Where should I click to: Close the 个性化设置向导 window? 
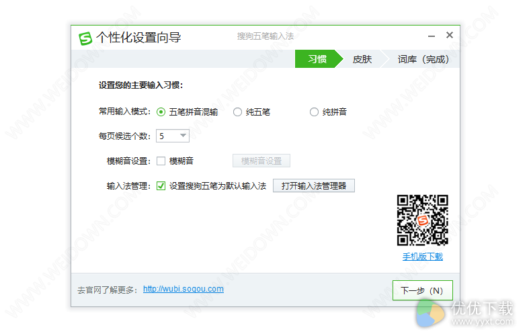[450, 35]
